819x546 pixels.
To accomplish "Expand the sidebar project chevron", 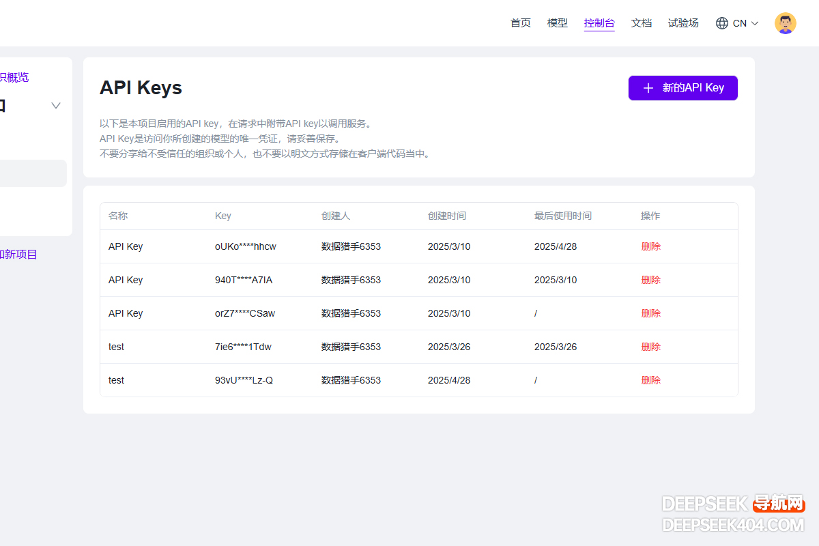I will (56, 105).
